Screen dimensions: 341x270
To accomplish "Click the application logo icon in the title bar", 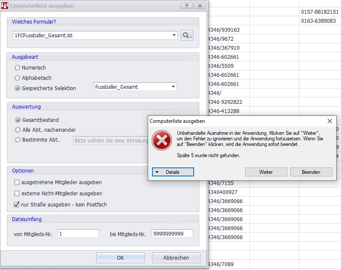I will pos(5,6).
